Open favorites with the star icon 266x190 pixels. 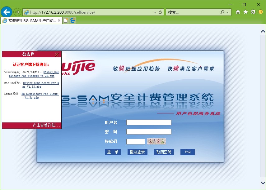(x=245, y=12)
